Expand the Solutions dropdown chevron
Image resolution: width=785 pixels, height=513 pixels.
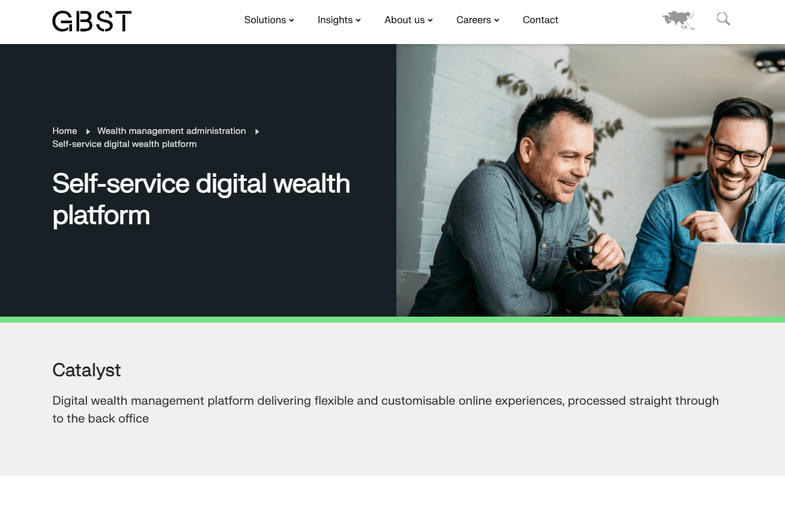292,21
